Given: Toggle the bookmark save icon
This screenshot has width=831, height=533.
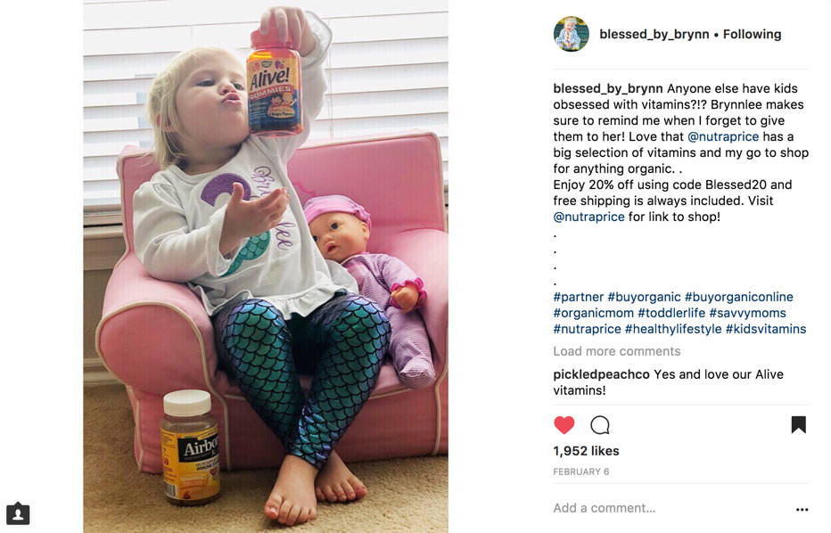Looking at the screenshot, I should click(799, 424).
